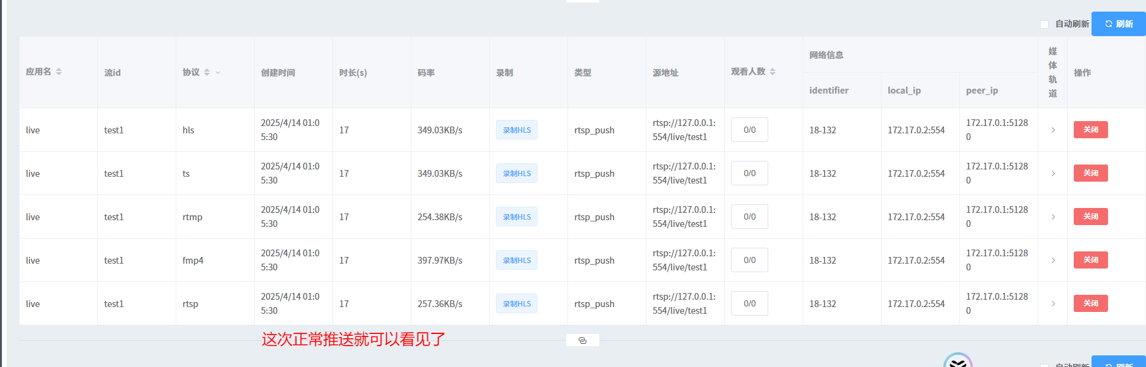Sort by 观看人数 column
This screenshot has width=1146, height=367.
coord(773,72)
